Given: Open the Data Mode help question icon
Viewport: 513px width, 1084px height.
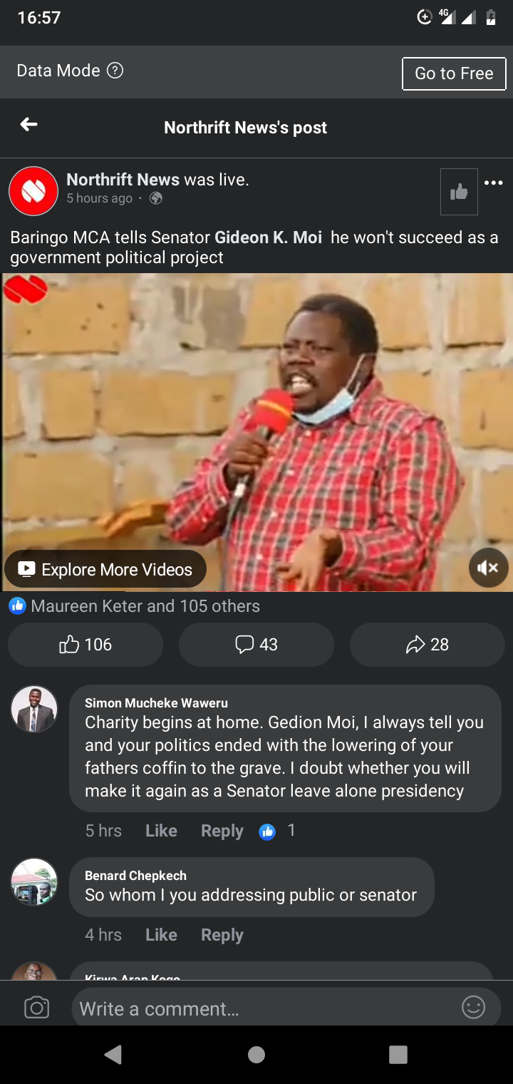Looking at the screenshot, I should (115, 71).
